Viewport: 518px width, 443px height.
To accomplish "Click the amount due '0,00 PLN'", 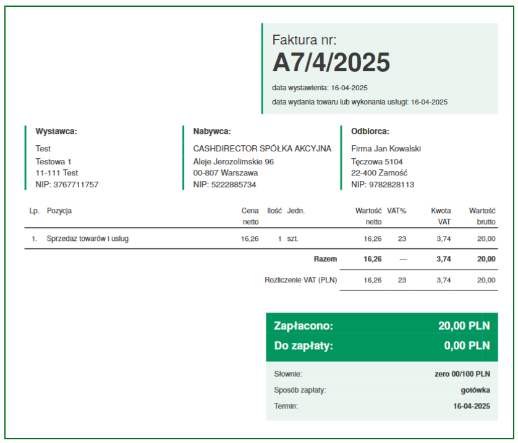I will click(467, 345).
